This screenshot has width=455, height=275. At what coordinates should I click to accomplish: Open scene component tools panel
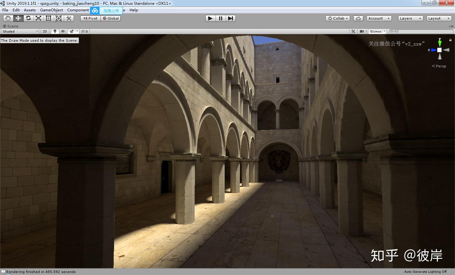click(353, 31)
